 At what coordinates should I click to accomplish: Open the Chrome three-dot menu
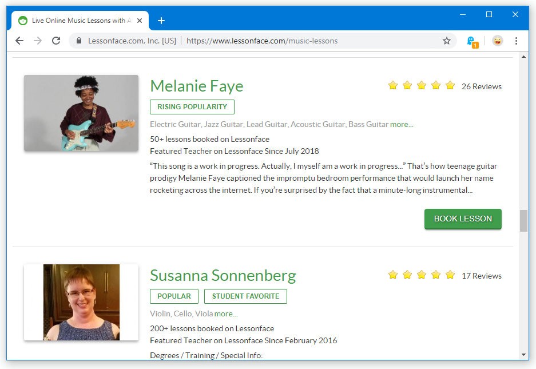[516, 41]
